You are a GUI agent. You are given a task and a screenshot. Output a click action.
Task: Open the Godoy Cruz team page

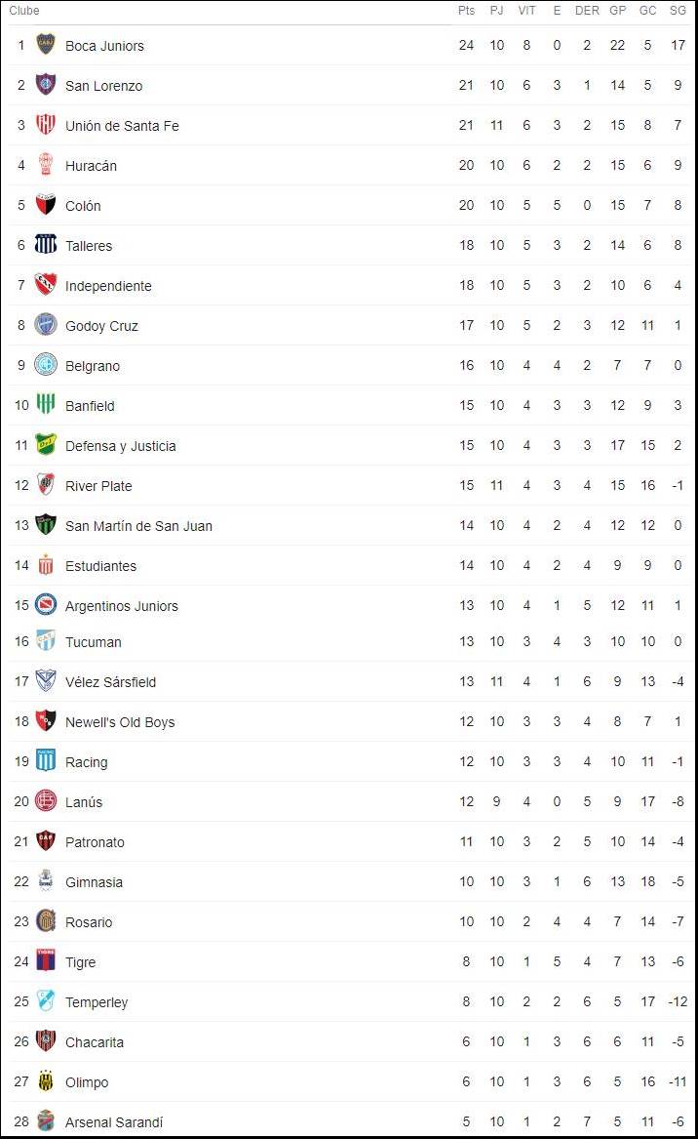pyautogui.click(x=100, y=325)
